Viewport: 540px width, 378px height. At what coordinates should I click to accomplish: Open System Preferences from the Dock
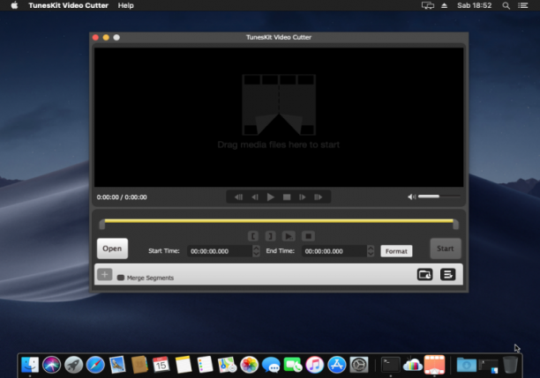[x=359, y=365]
